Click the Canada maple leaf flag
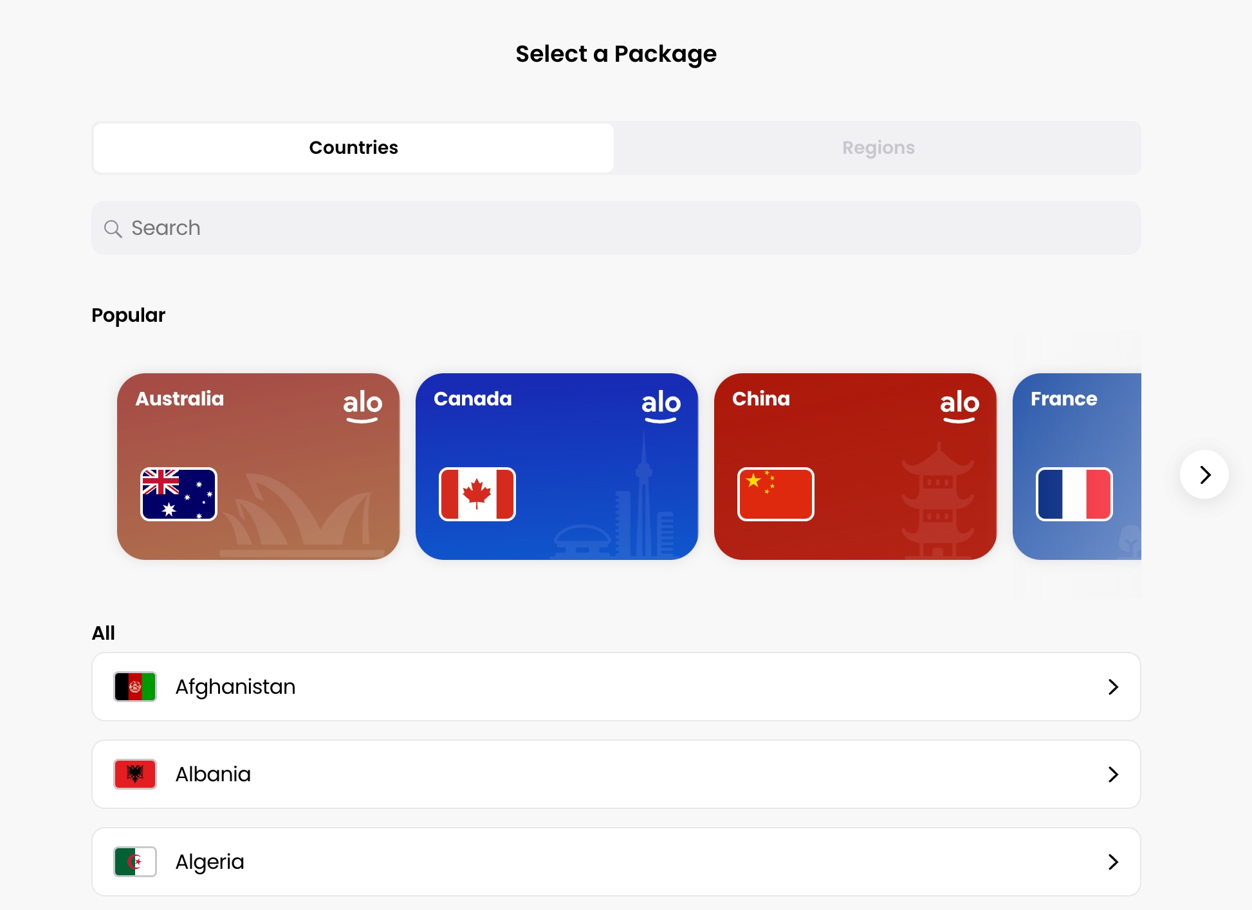 tap(477, 494)
